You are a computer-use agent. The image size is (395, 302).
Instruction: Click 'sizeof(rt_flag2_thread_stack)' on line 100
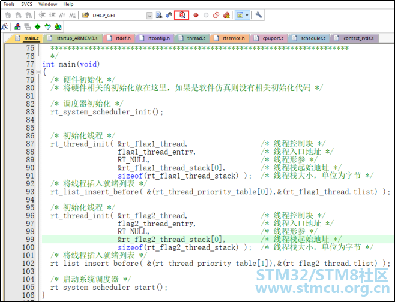coord(178,247)
